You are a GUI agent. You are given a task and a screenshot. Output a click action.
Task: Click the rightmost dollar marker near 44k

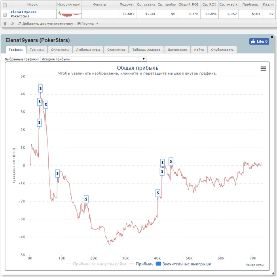(171, 161)
